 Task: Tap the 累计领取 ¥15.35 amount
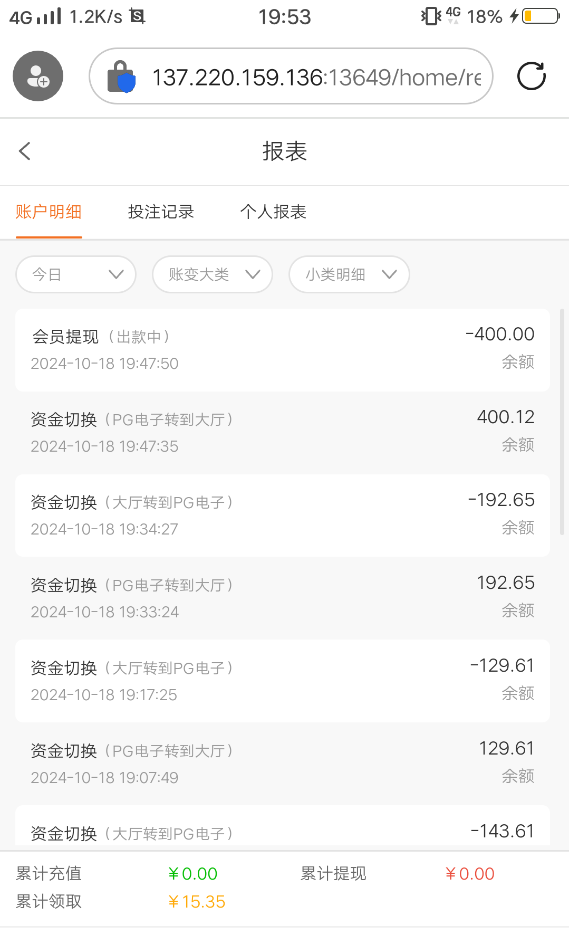197,902
